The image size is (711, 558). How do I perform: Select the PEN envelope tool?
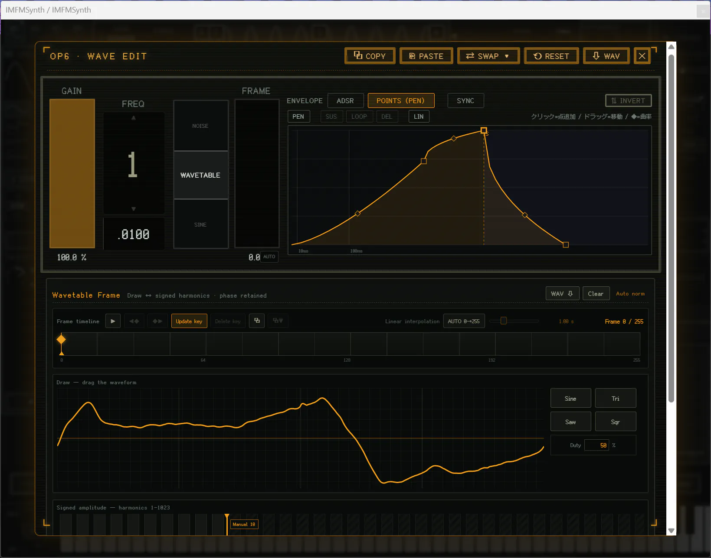[298, 117]
